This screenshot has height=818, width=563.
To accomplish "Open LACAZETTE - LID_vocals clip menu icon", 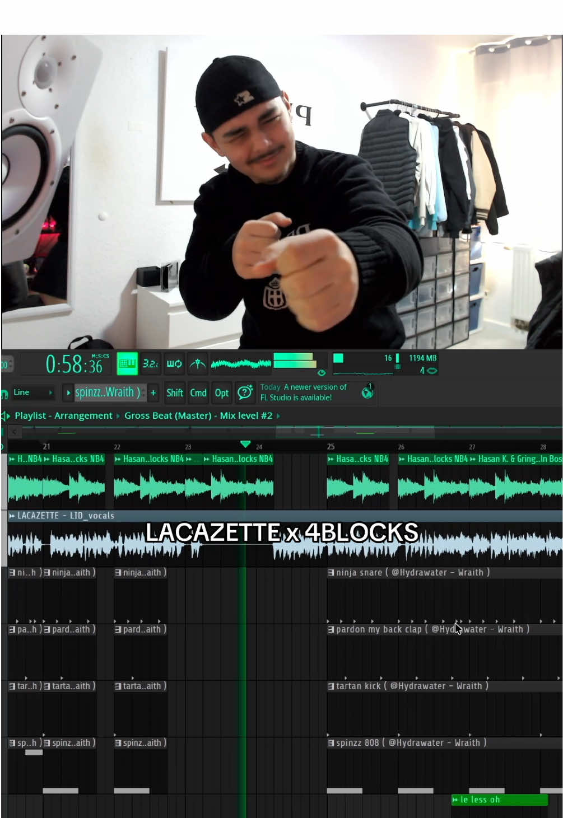I will [x=12, y=516].
